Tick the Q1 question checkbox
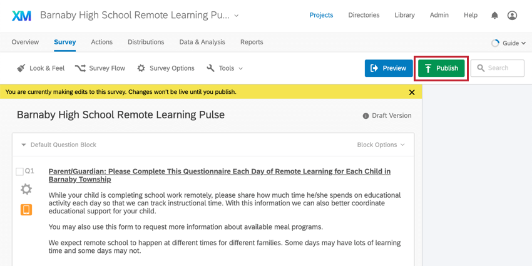The width and height of the screenshot is (532, 266). point(19,171)
